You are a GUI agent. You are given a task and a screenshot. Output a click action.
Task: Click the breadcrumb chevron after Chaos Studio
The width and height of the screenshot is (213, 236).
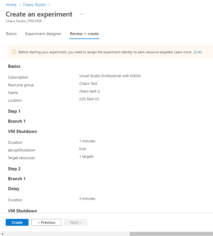(x=49, y=5)
